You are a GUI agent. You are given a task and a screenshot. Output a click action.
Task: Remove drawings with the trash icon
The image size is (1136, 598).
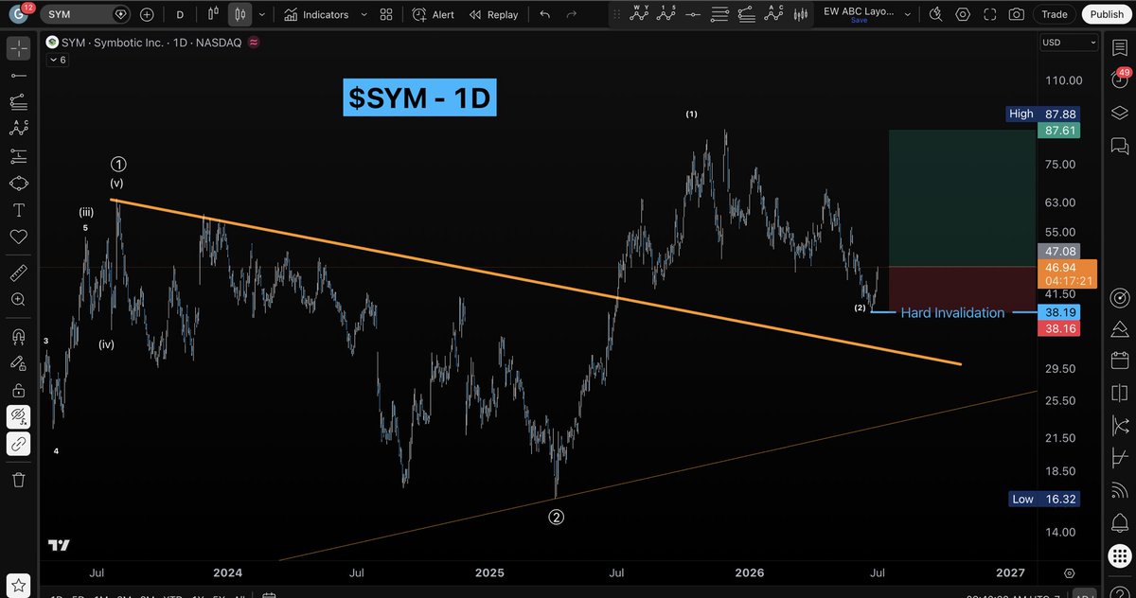pos(19,480)
